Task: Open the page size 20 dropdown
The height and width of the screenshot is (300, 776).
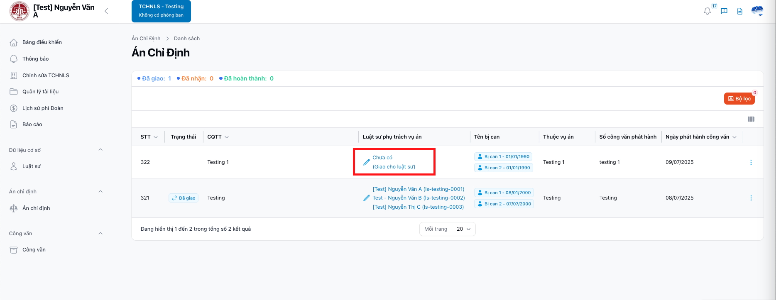Action: pos(463,229)
